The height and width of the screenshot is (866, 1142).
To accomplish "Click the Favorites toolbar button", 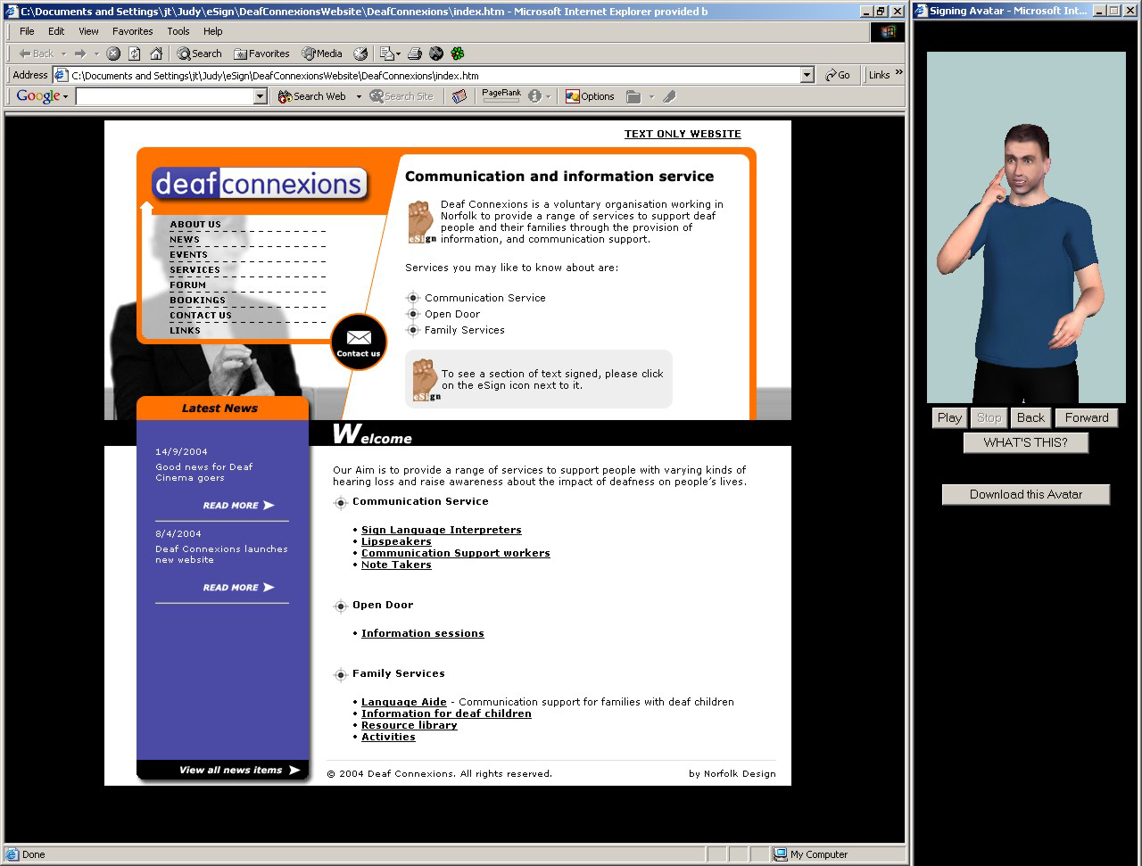I will [x=261, y=54].
